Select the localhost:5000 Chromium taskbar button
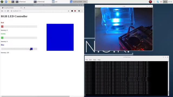Screen dimensions: 173x97 click(x=79, y=2)
